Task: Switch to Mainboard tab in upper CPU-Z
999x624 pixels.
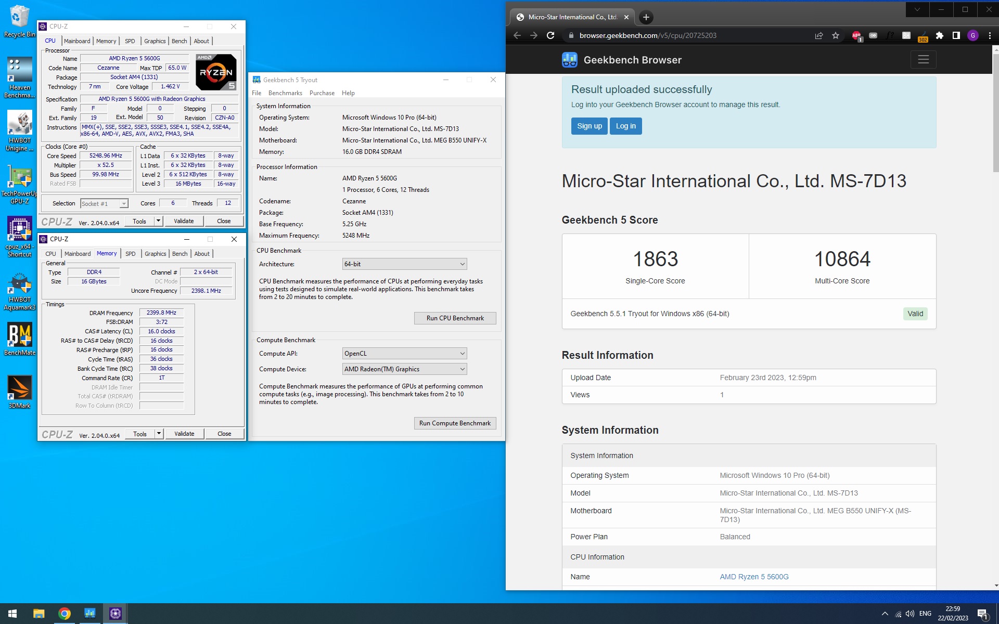Action: click(77, 41)
